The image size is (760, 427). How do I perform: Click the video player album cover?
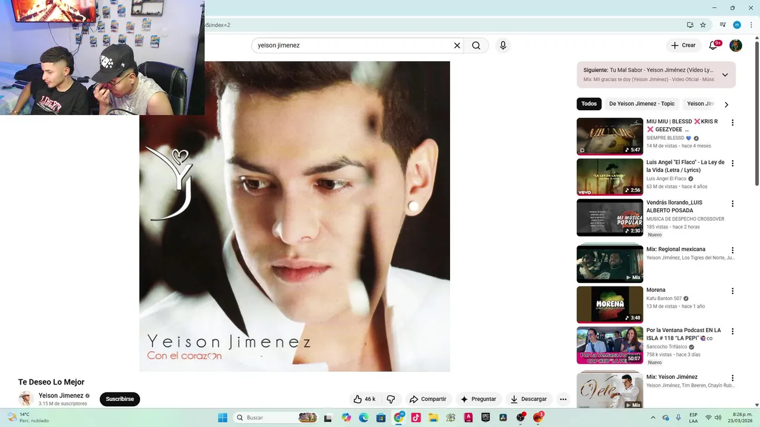coord(294,216)
